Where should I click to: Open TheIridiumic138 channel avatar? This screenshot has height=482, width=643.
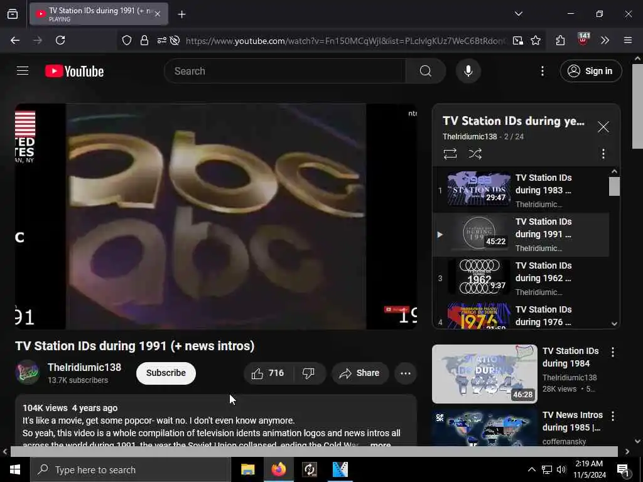click(27, 372)
